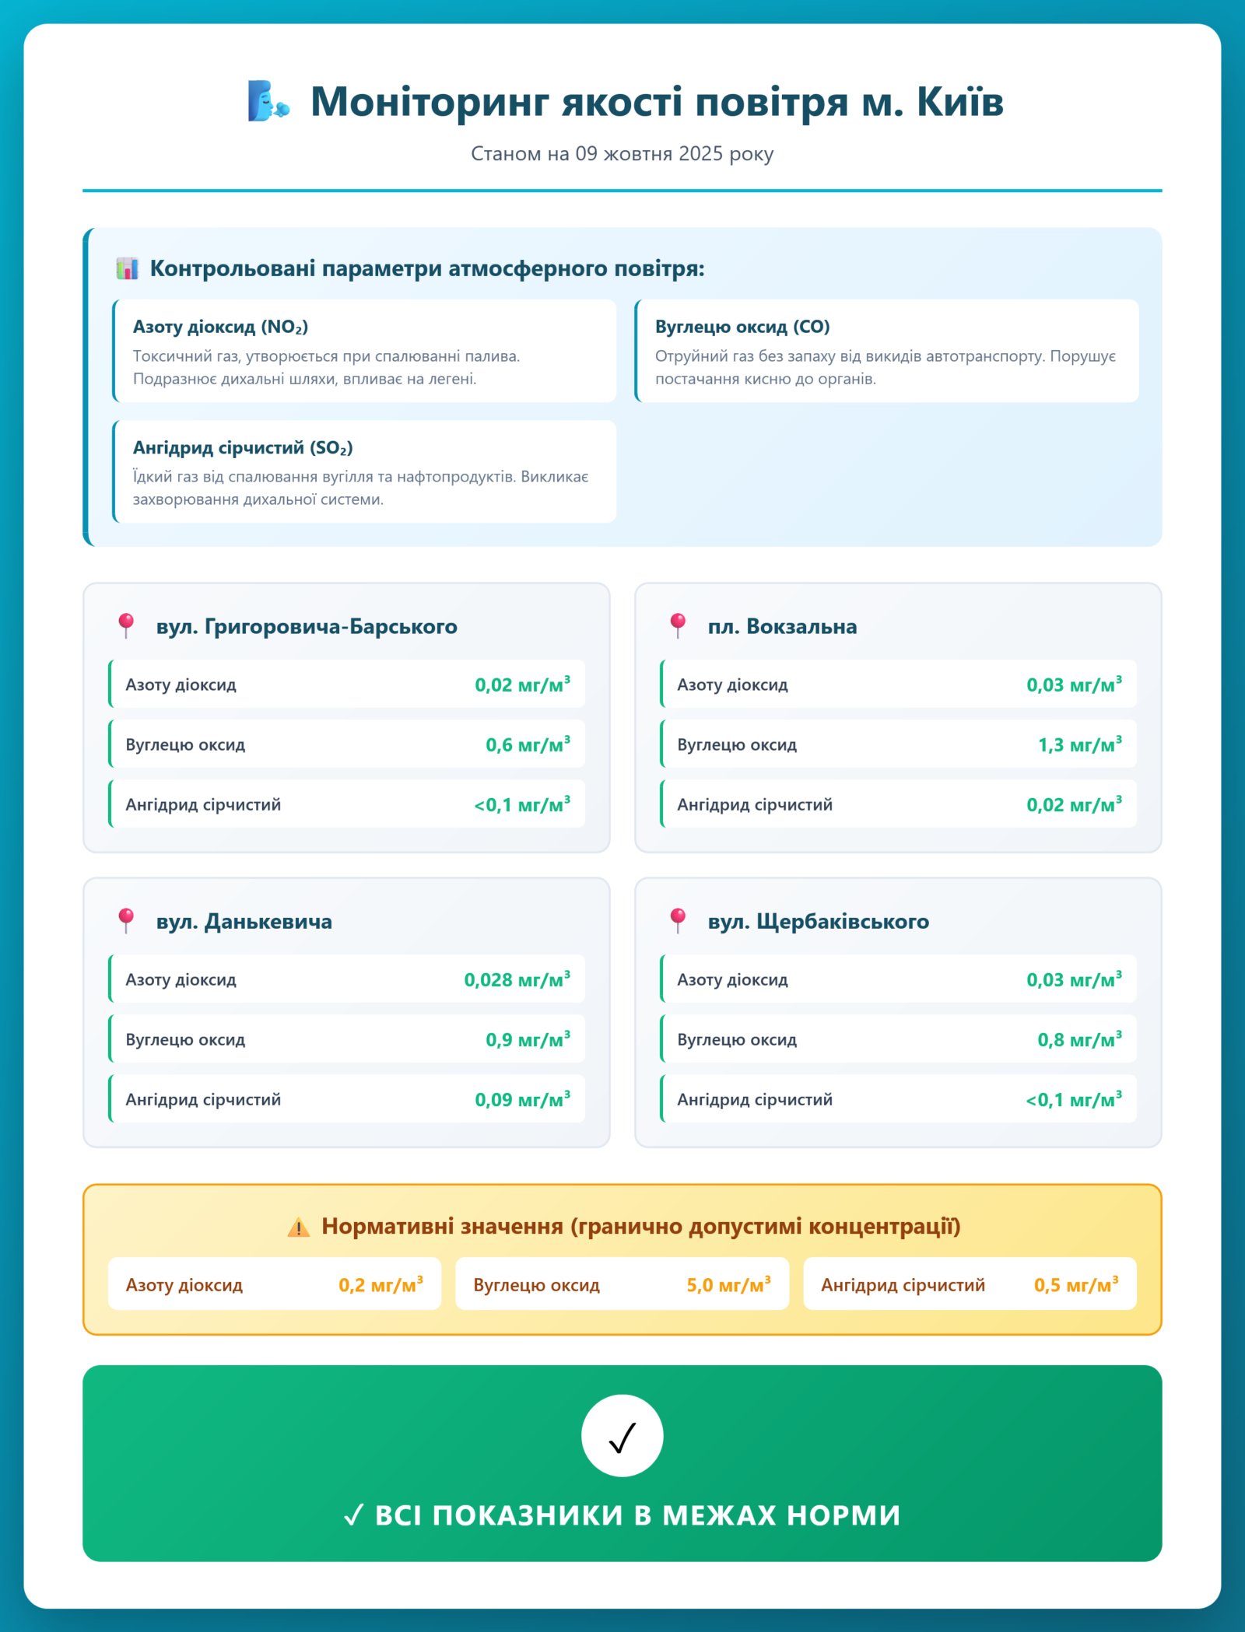This screenshot has width=1245, height=1632.
Task: Click Ангідрид сірчистий row under вул. Щербаківського
Action: (x=898, y=1099)
